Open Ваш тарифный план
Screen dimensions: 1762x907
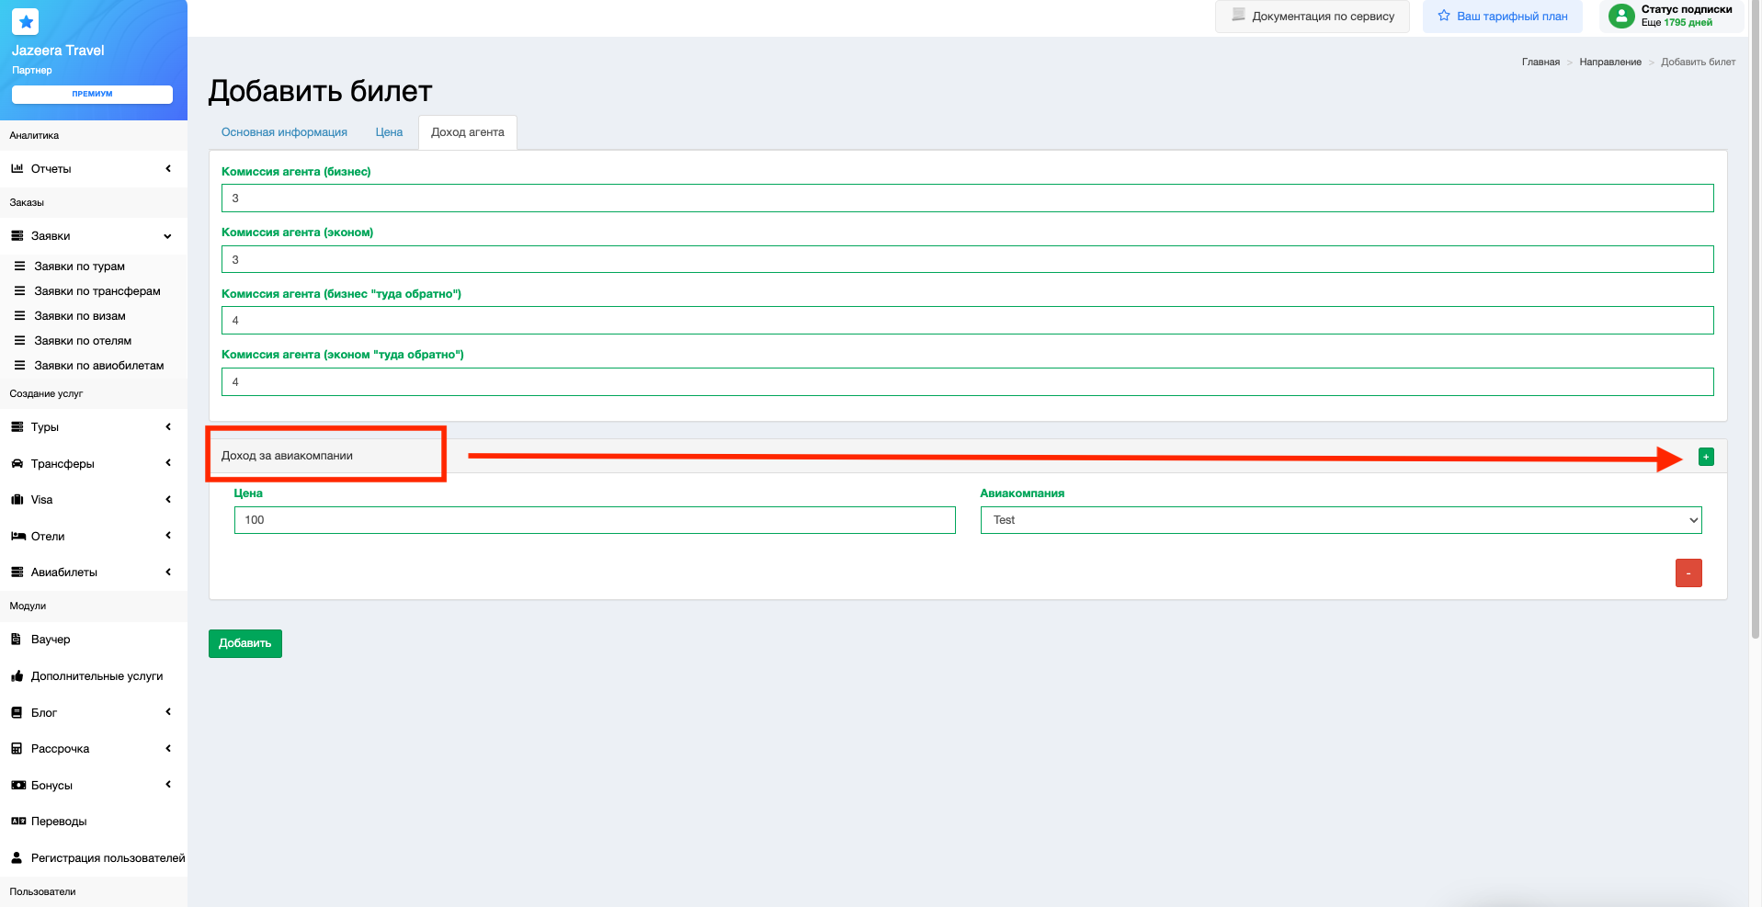[1502, 17]
